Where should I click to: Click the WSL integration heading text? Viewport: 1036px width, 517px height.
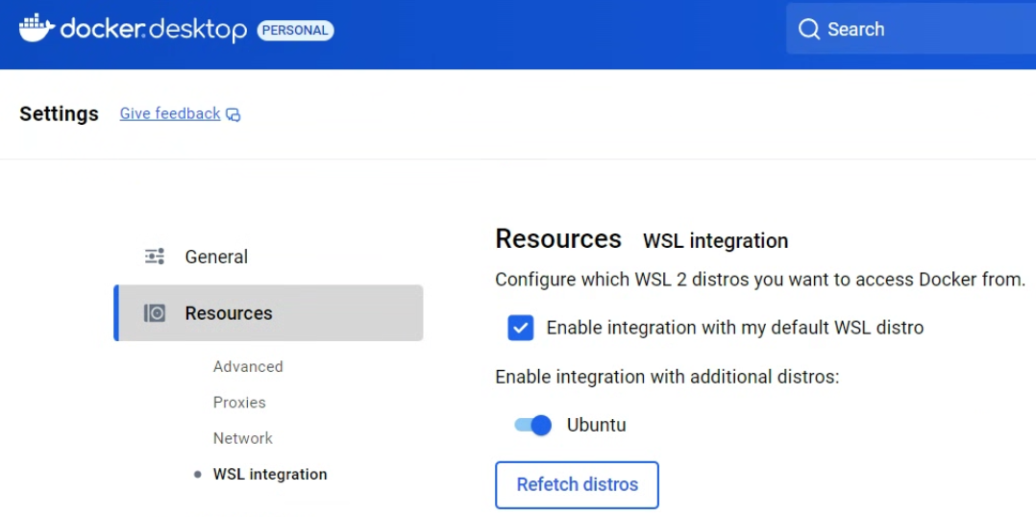pos(716,241)
